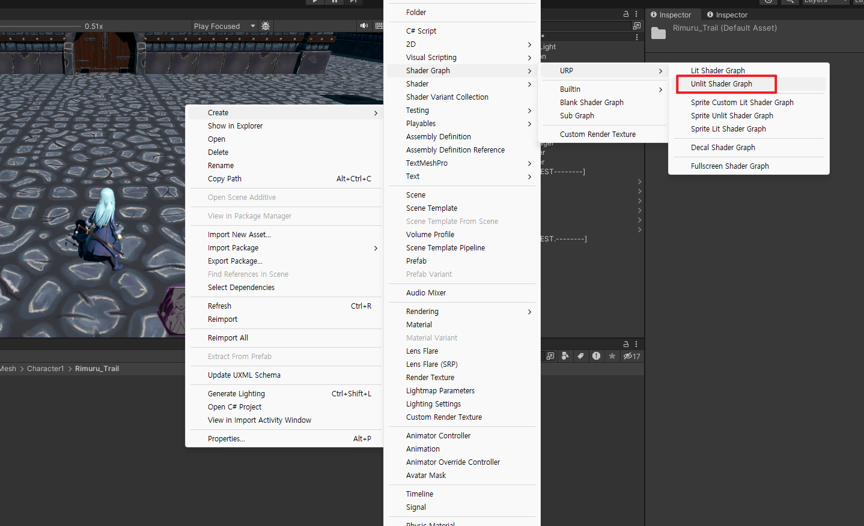Expand the Create submenu
The image size is (864, 526).
pos(285,112)
